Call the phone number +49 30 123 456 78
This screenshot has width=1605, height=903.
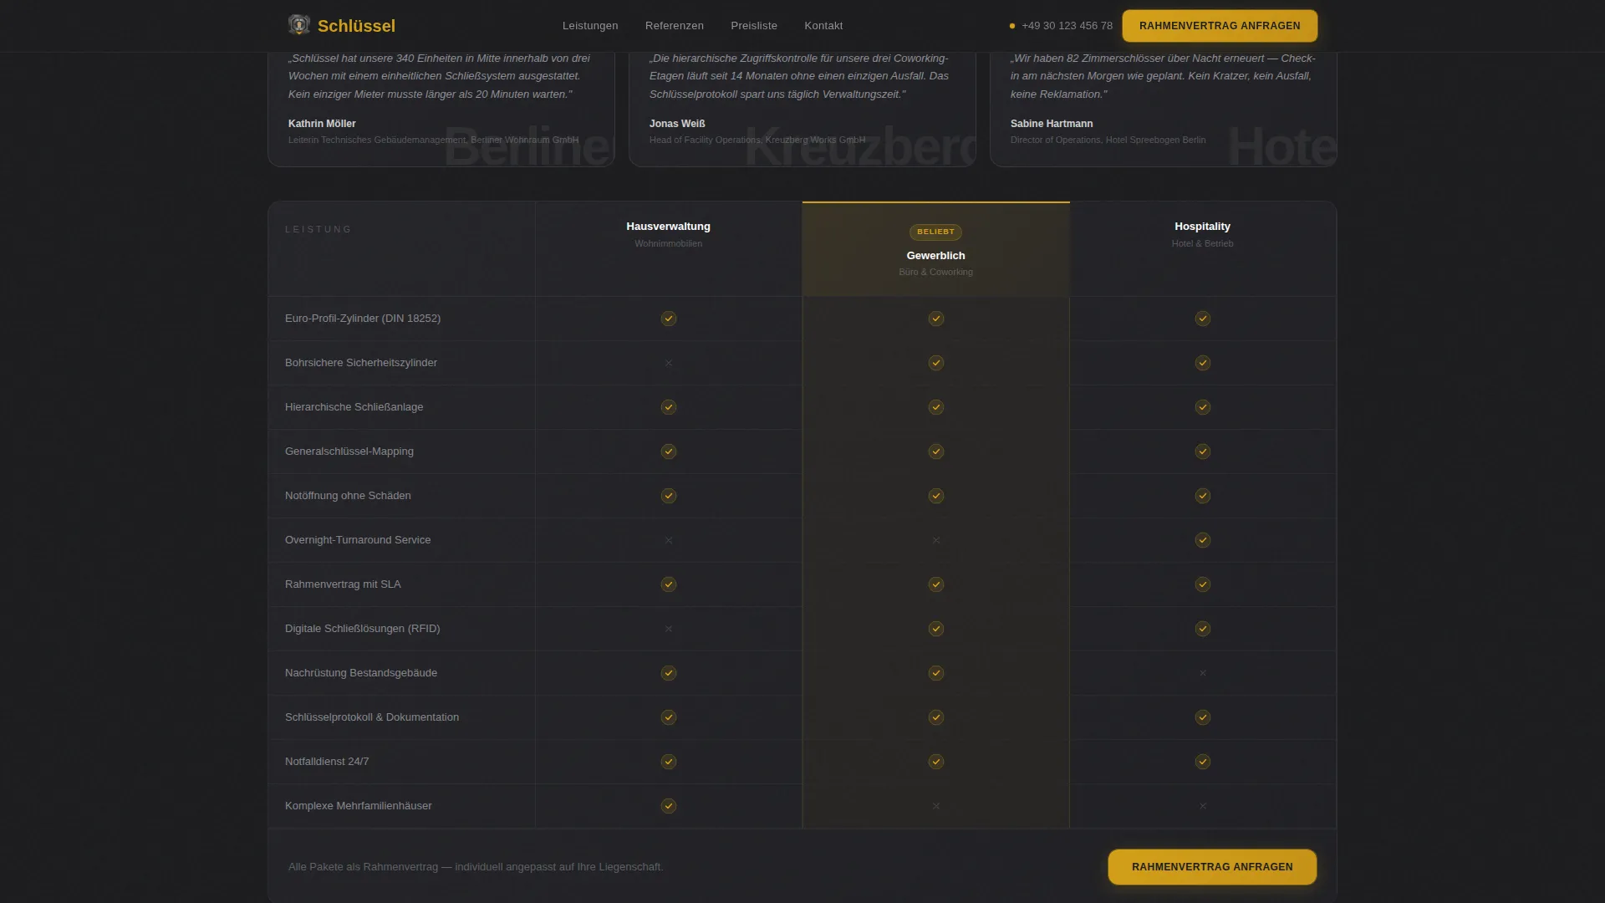point(1067,26)
